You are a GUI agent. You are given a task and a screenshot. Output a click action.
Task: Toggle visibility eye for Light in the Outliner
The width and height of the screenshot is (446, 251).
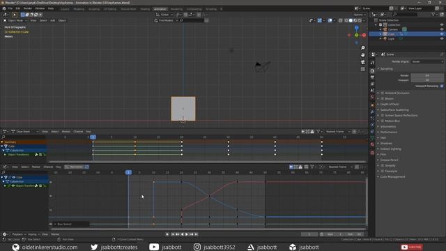pos(442,38)
